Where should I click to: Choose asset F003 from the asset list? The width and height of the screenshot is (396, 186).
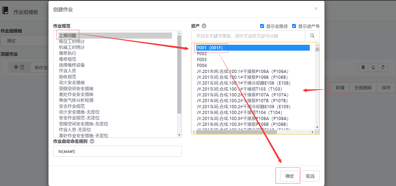202,59
